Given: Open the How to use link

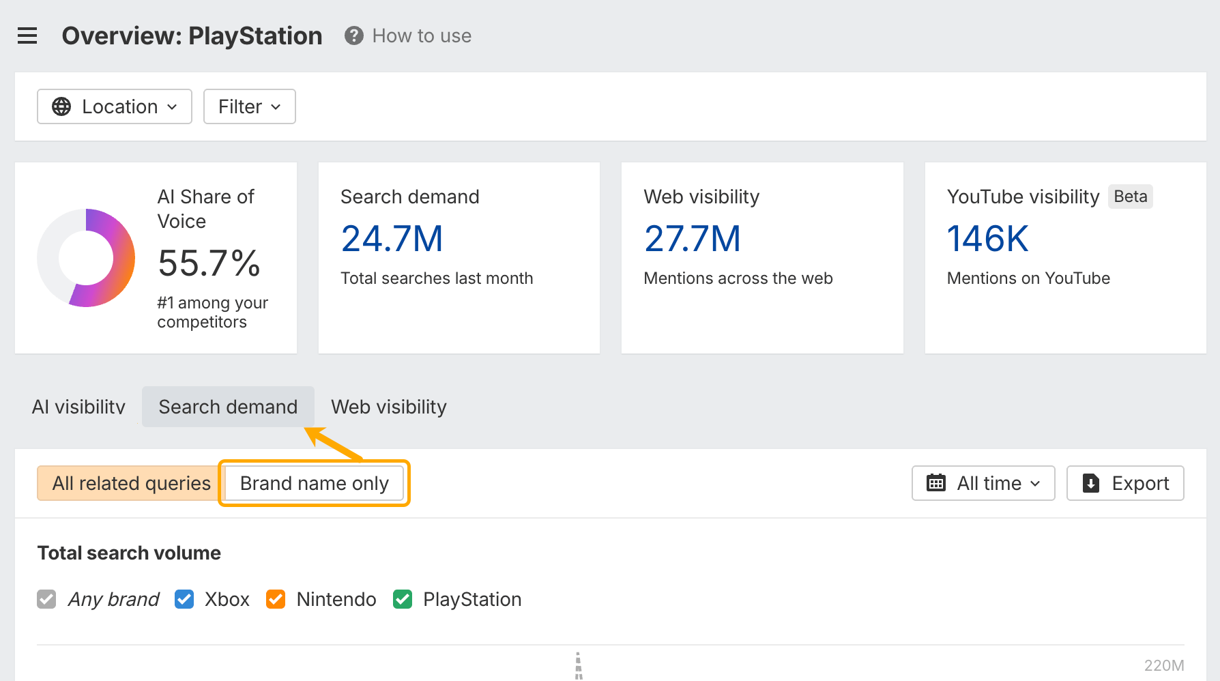Looking at the screenshot, I should click(x=422, y=35).
